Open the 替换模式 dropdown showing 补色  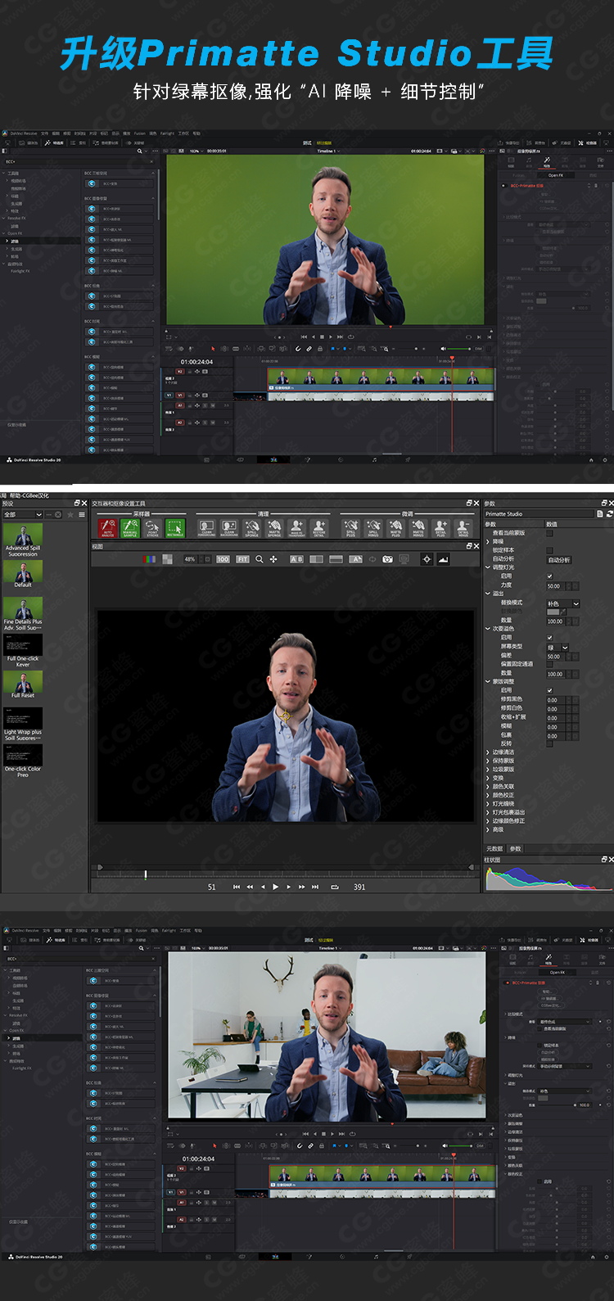pyautogui.click(x=563, y=603)
